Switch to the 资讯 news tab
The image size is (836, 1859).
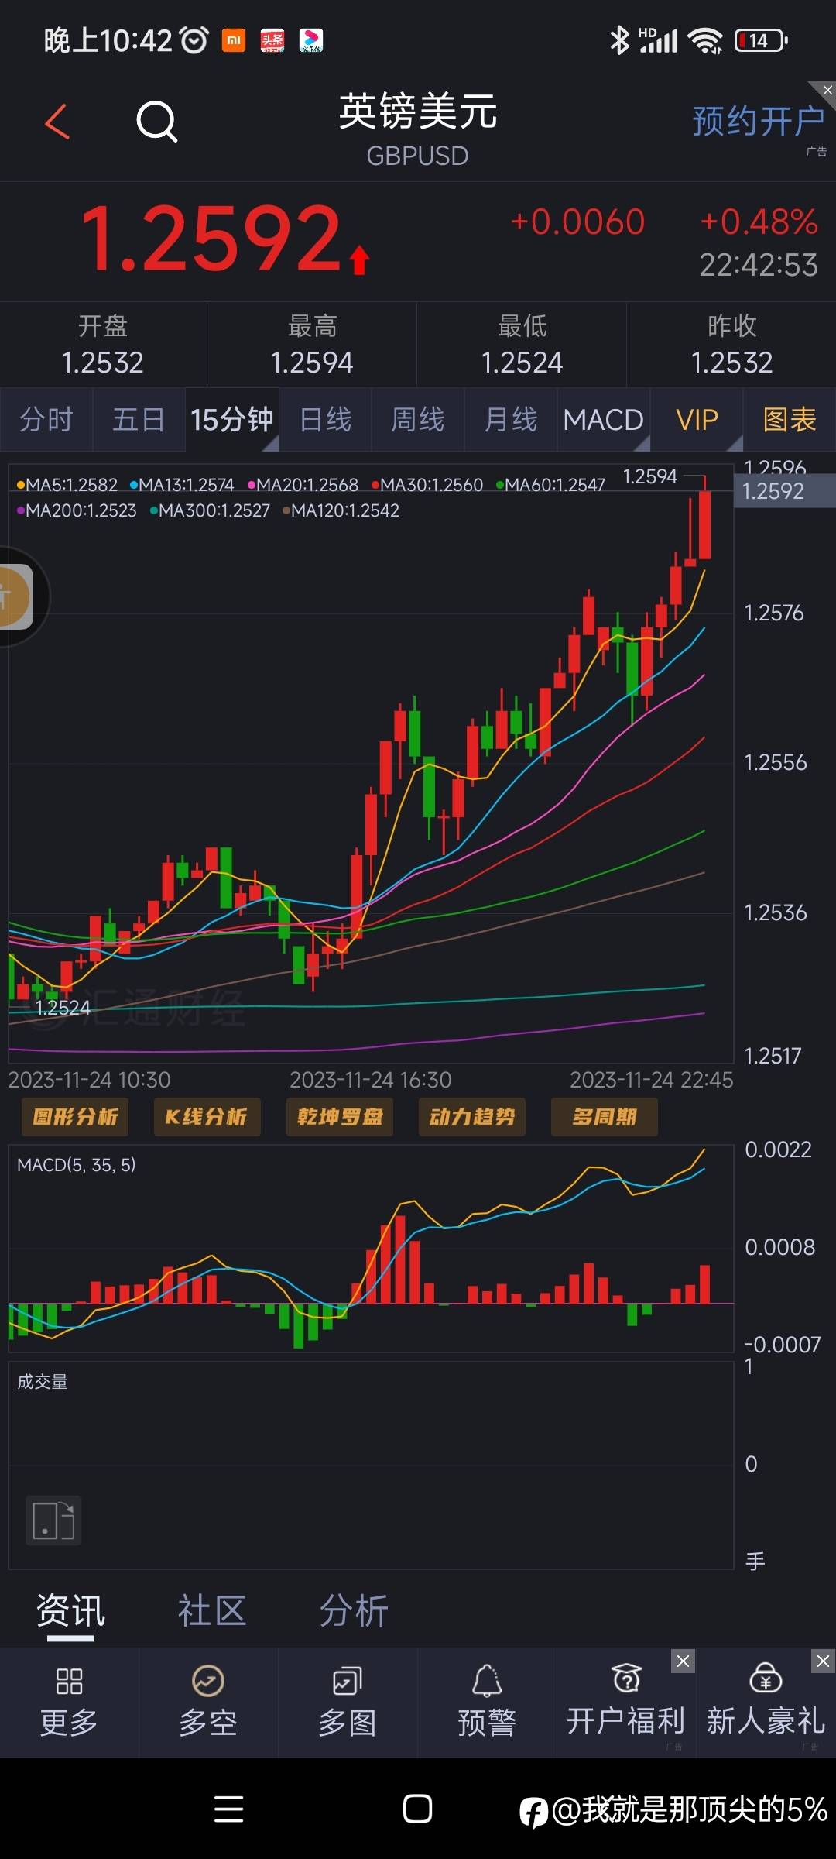point(70,1611)
